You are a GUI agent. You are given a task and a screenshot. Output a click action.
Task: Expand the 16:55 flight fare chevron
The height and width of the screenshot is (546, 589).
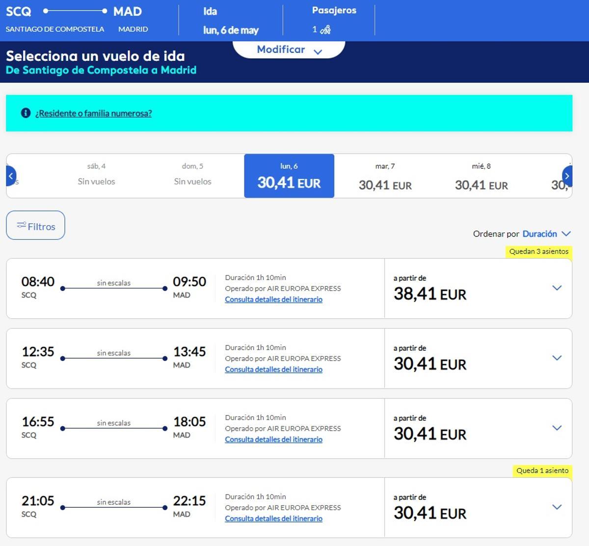[557, 428]
